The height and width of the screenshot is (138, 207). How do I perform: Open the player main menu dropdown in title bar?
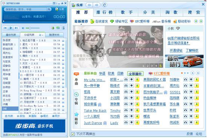click(x=54, y=3)
